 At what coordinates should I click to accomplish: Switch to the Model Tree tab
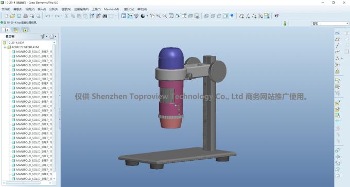[6, 30]
